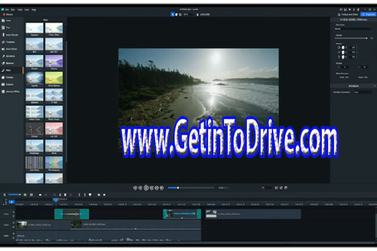Viewport: 377px width, 251px height.
Task: Open the File menu
Action: coord(7,9)
